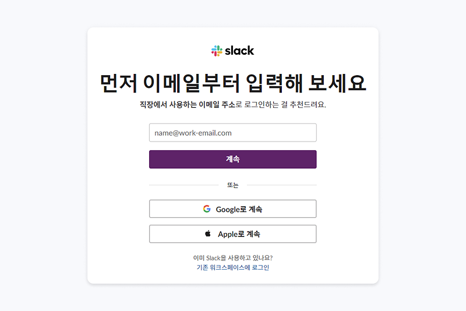The height and width of the screenshot is (311, 466).
Task: Click the black Apple logo icon
Action: (208, 234)
